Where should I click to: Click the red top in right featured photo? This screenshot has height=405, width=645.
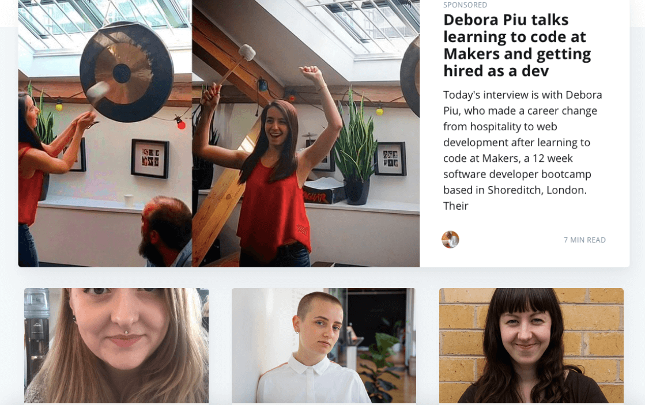pyautogui.click(x=273, y=210)
